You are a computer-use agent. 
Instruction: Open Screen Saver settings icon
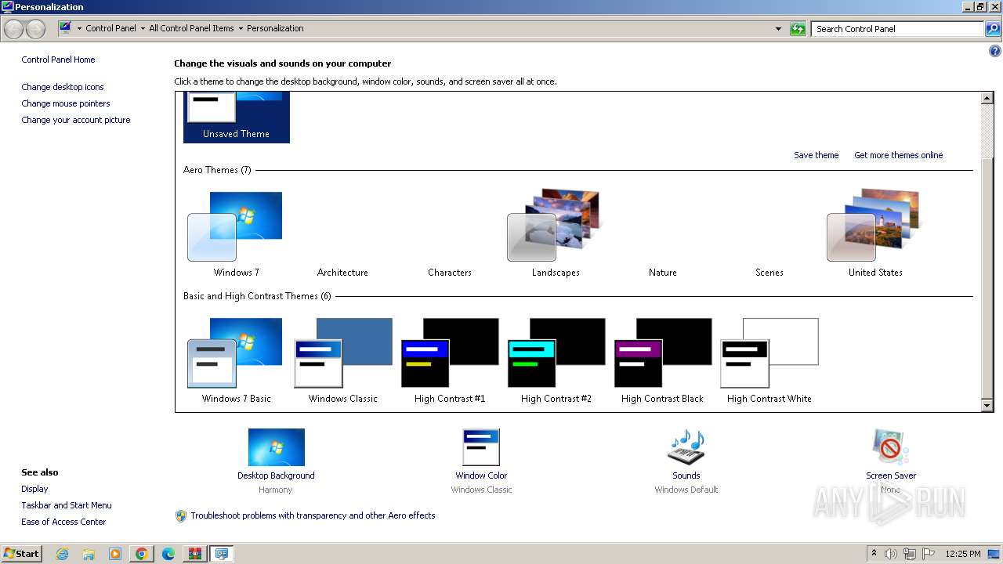891,447
